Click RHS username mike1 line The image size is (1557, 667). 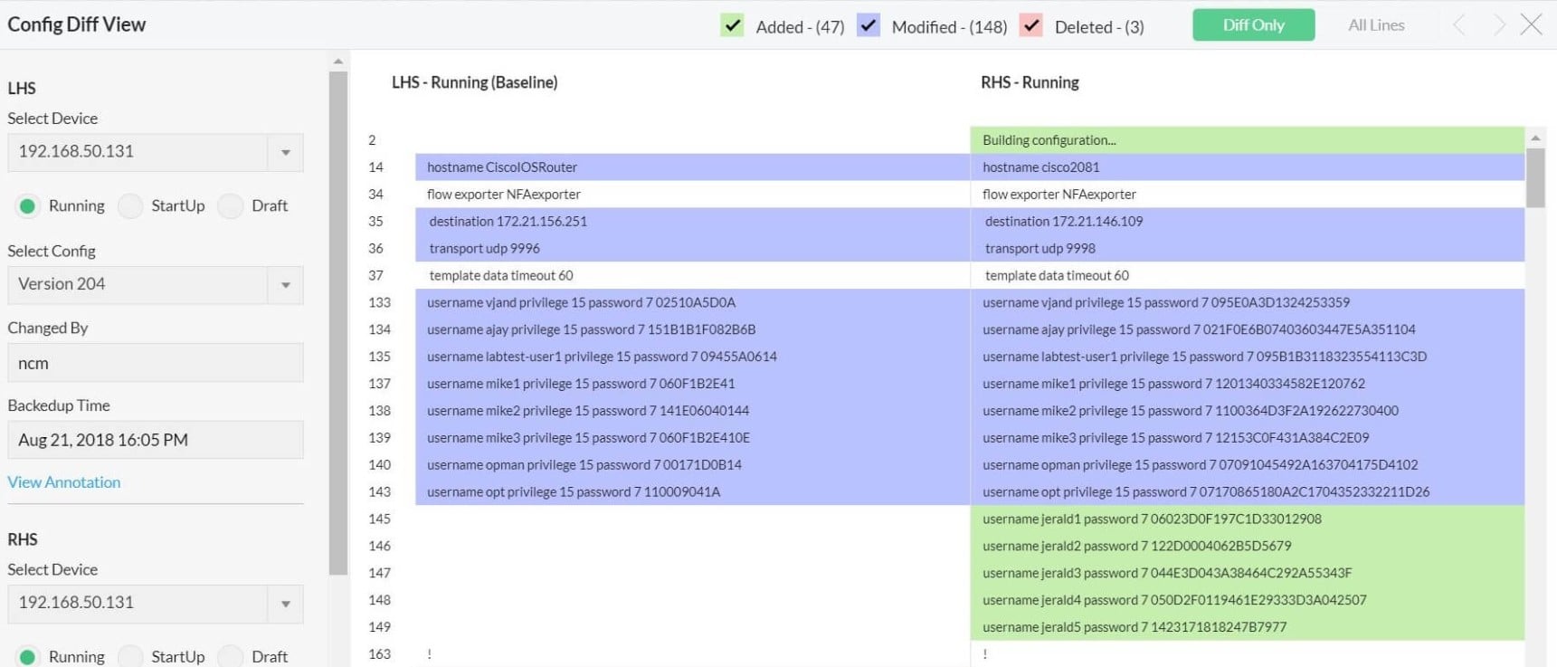click(1248, 384)
